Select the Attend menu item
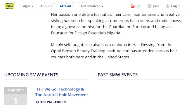Screen dimensions: 187x105 [65, 6]
